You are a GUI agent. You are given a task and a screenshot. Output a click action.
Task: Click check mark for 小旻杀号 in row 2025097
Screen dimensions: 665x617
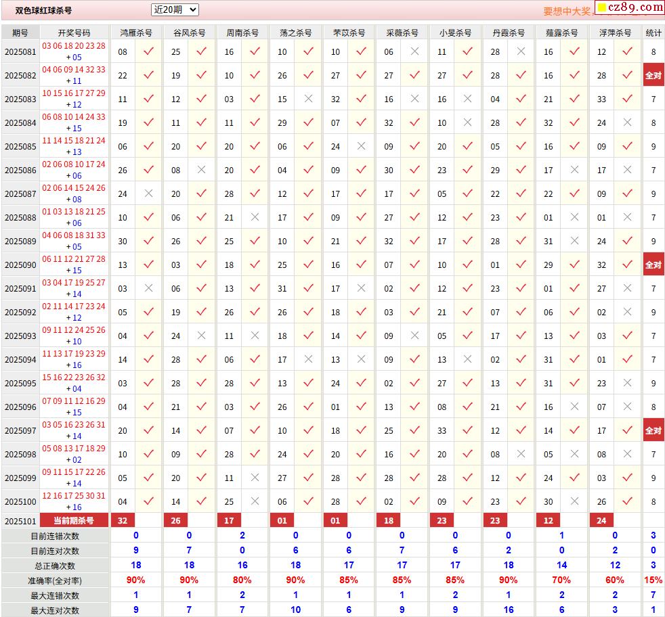[x=468, y=430]
